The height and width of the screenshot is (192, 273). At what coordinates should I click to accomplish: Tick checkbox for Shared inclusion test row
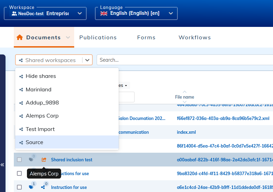(x=19, y=160)
